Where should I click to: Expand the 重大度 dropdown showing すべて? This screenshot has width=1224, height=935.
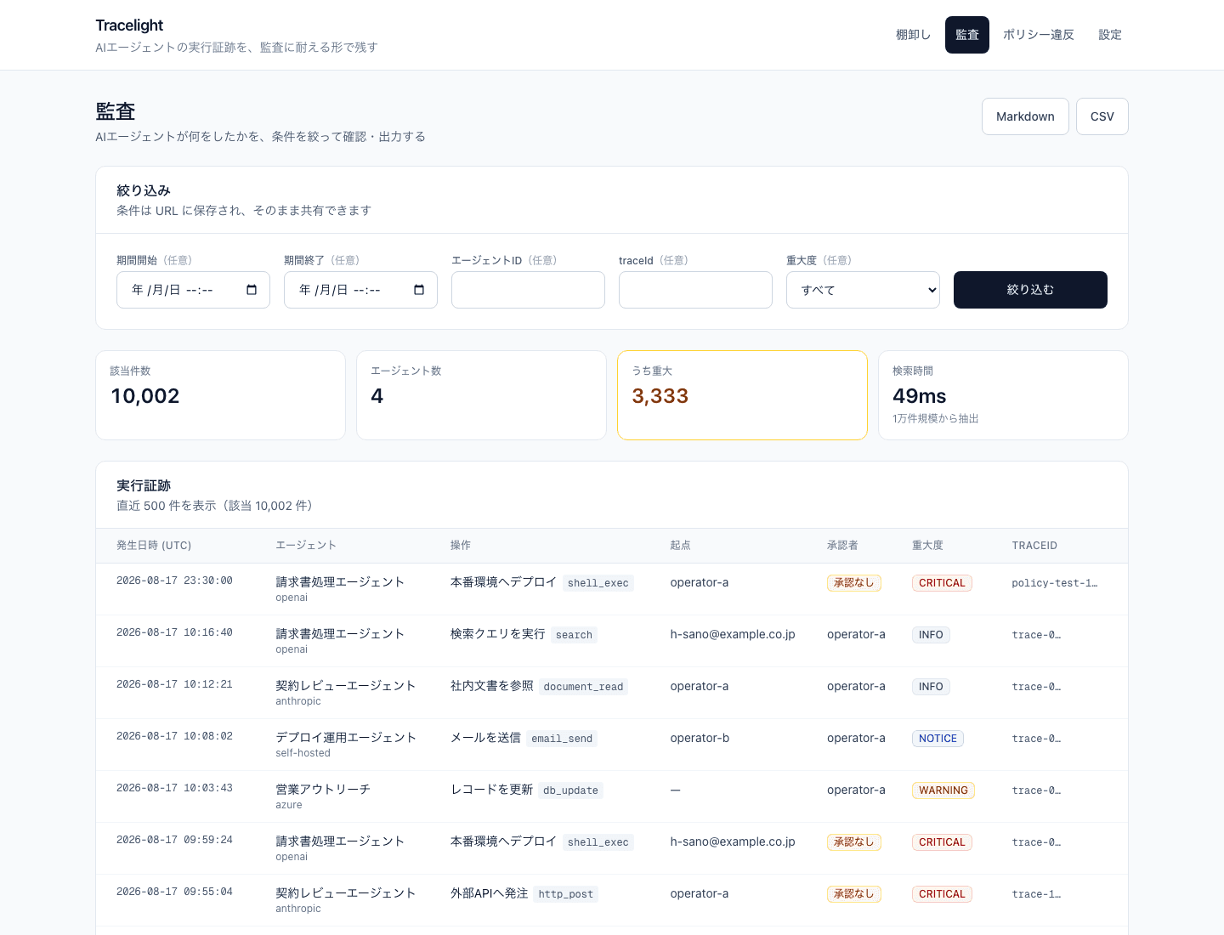[x=863, y=290]
